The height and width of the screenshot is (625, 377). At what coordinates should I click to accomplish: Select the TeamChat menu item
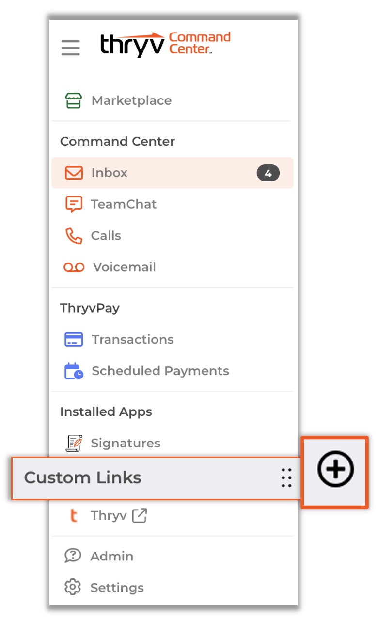(x=172, y=204)
